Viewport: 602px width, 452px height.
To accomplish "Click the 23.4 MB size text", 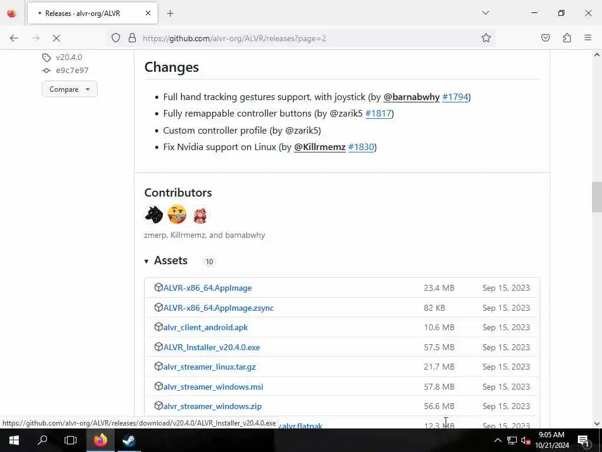I will point(439,288).
